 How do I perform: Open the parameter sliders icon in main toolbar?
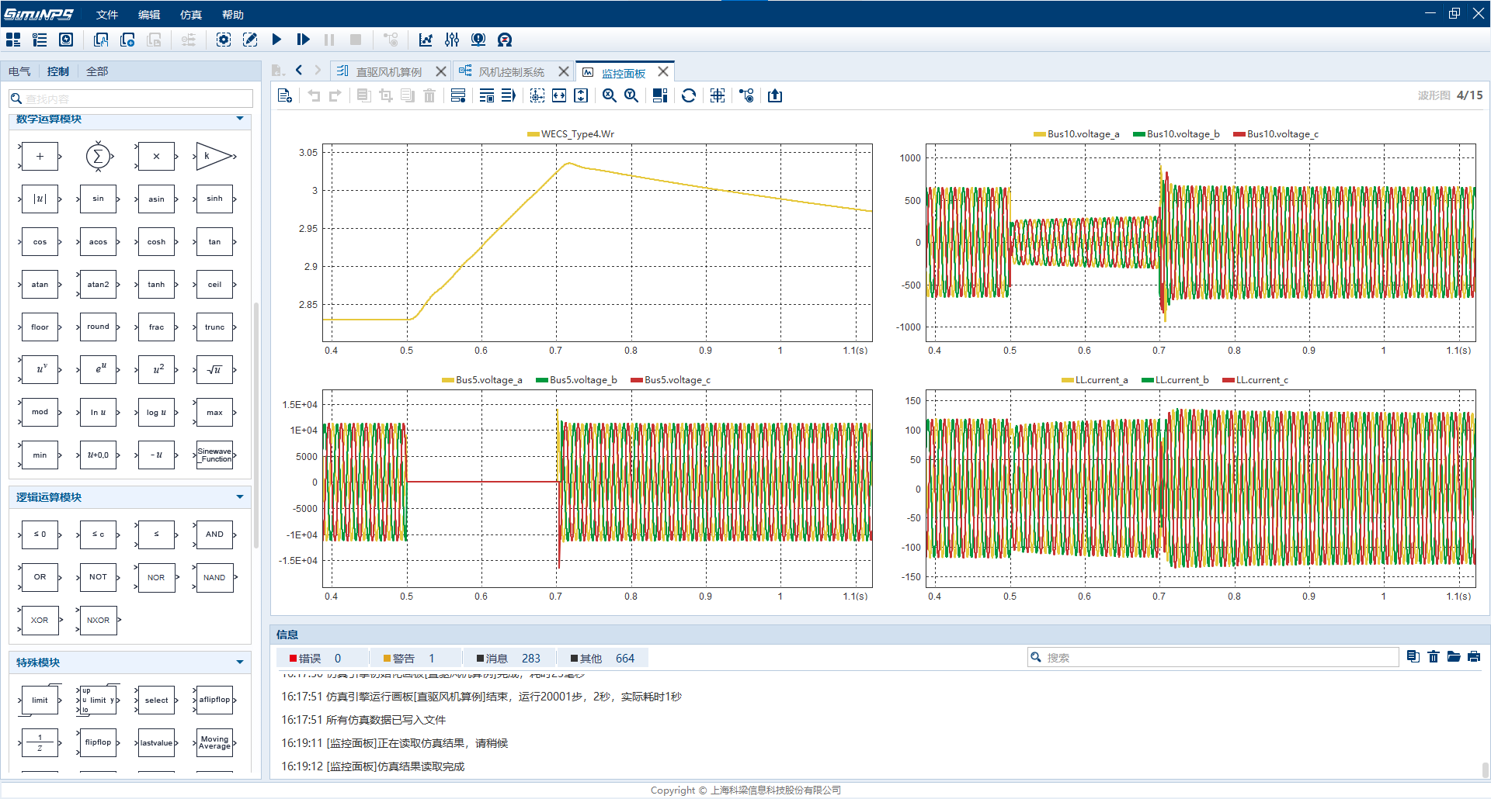click(452, 40)
